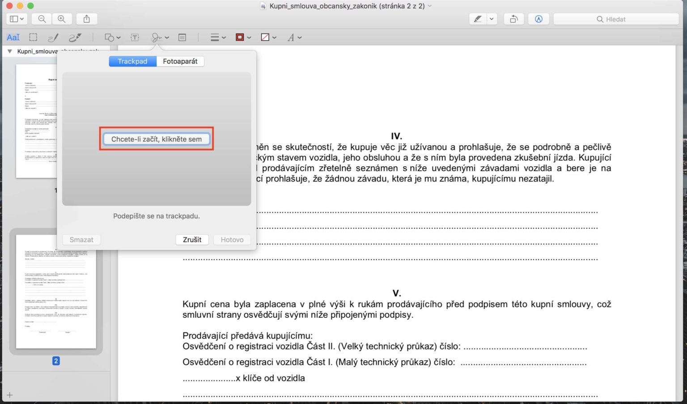Activate the rectangular selection tool
Screen dimensions: 687x404
33,37
